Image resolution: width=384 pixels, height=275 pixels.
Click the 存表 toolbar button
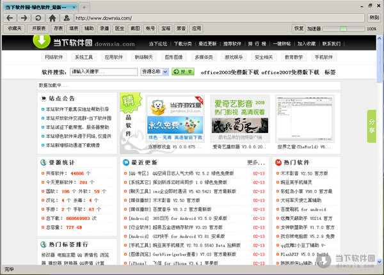tap(58, 29)
